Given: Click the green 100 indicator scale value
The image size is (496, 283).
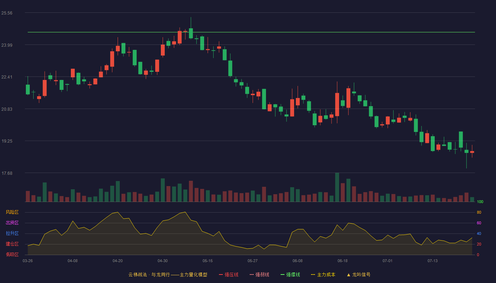Looking at the screenshot, I should pos(480,202).
